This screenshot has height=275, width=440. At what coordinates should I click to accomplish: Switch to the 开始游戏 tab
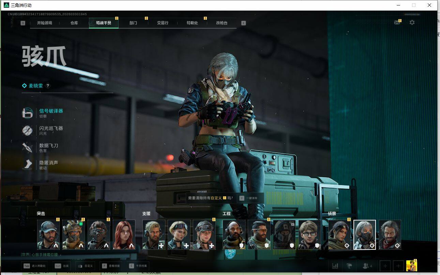pyautogui.click(x=45, y=23)
